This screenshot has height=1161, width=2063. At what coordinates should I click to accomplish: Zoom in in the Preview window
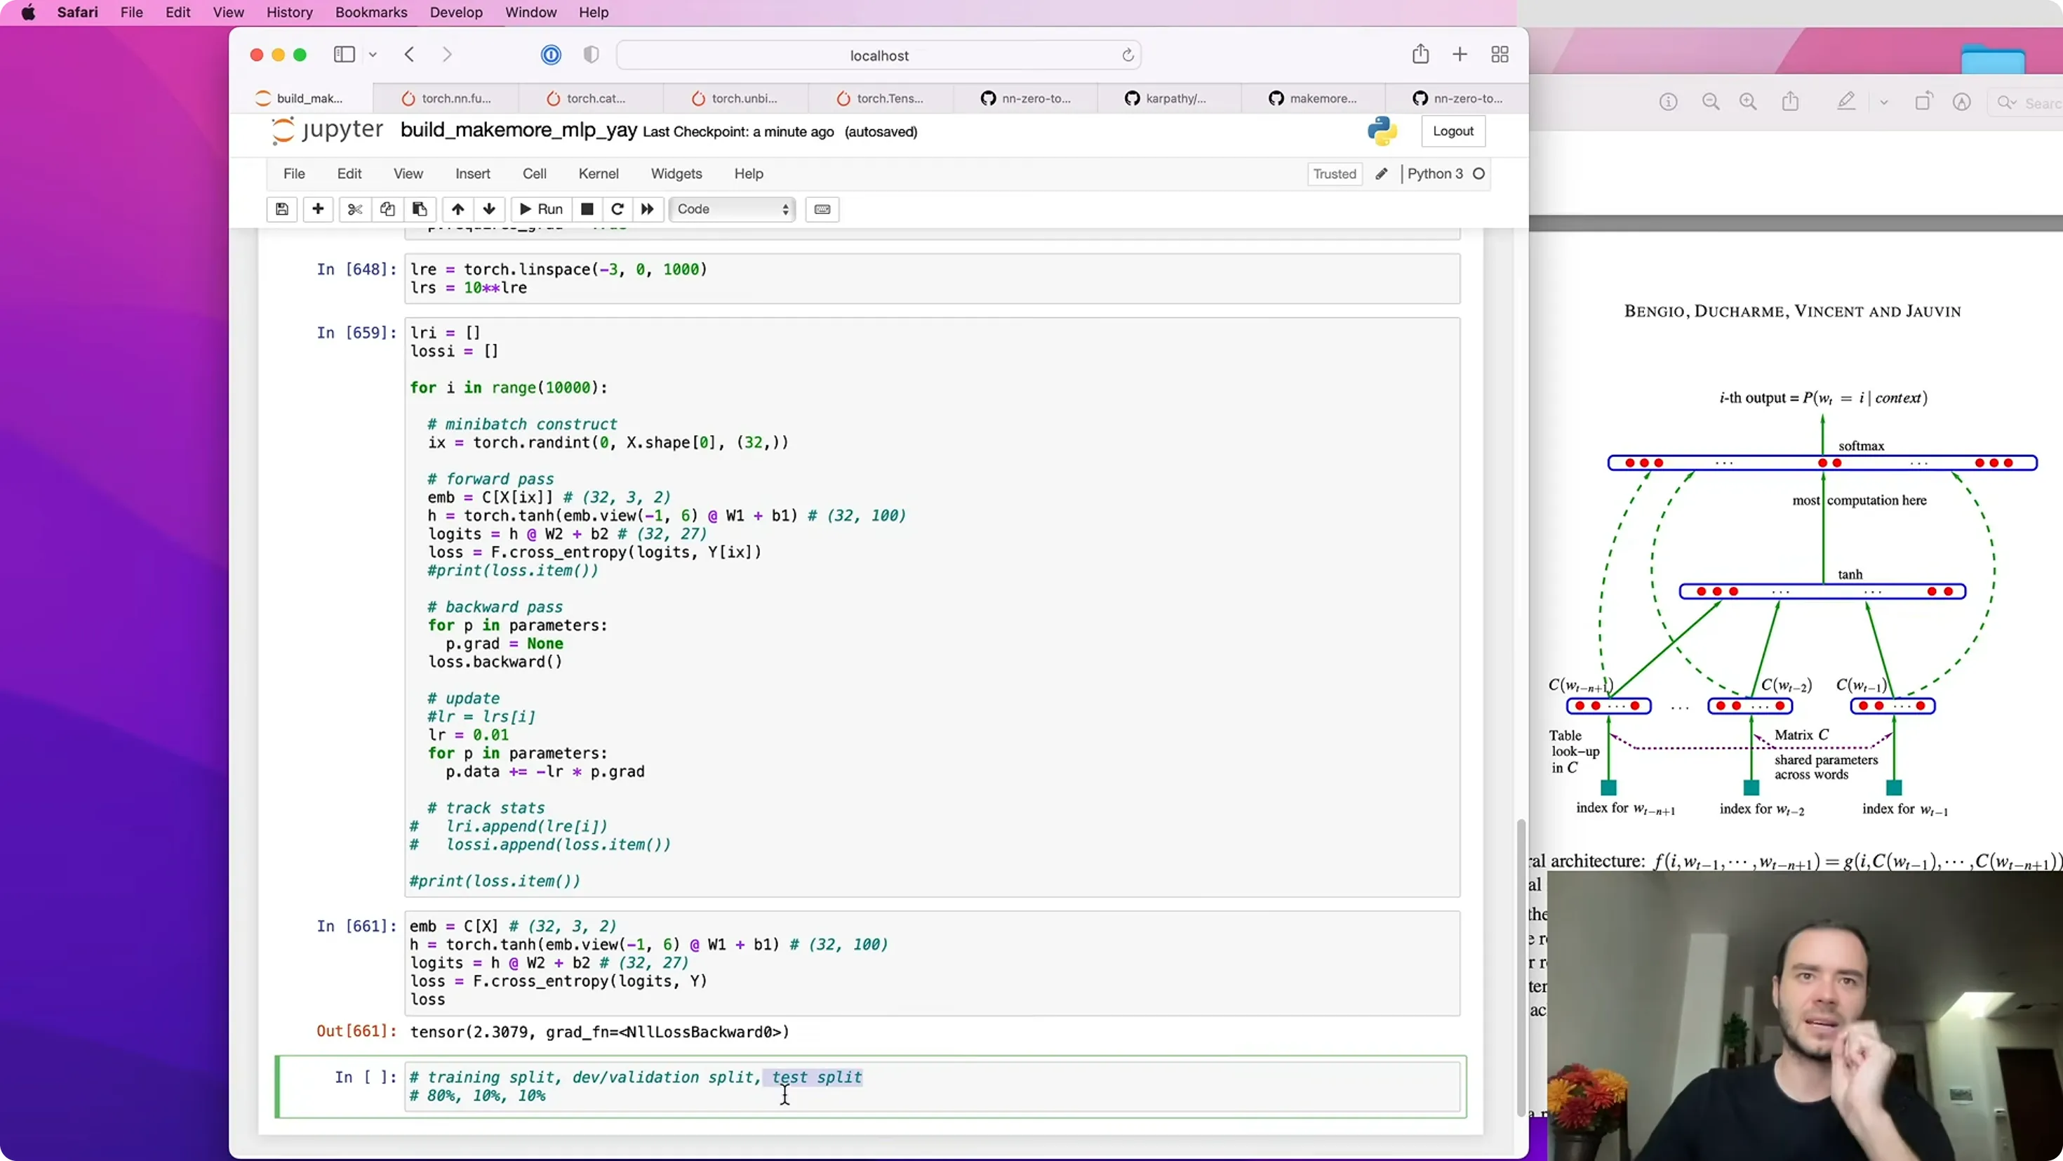1748,102
